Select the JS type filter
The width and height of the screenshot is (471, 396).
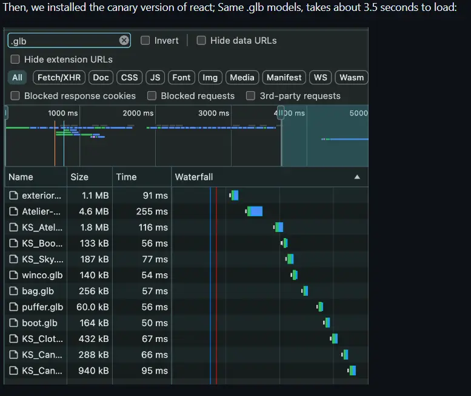coord(155,77)
